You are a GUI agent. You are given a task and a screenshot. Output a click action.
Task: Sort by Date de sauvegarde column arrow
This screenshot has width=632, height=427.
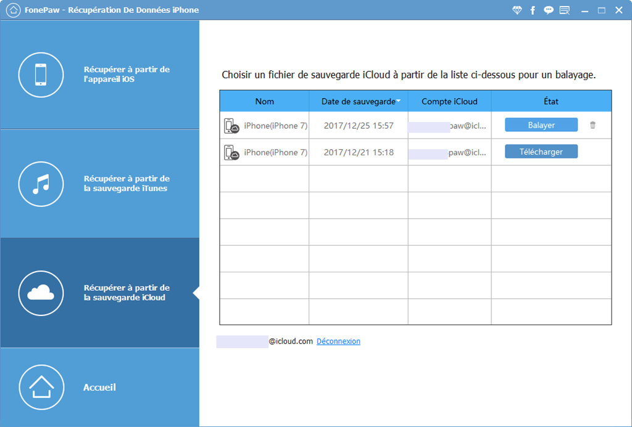399,101
